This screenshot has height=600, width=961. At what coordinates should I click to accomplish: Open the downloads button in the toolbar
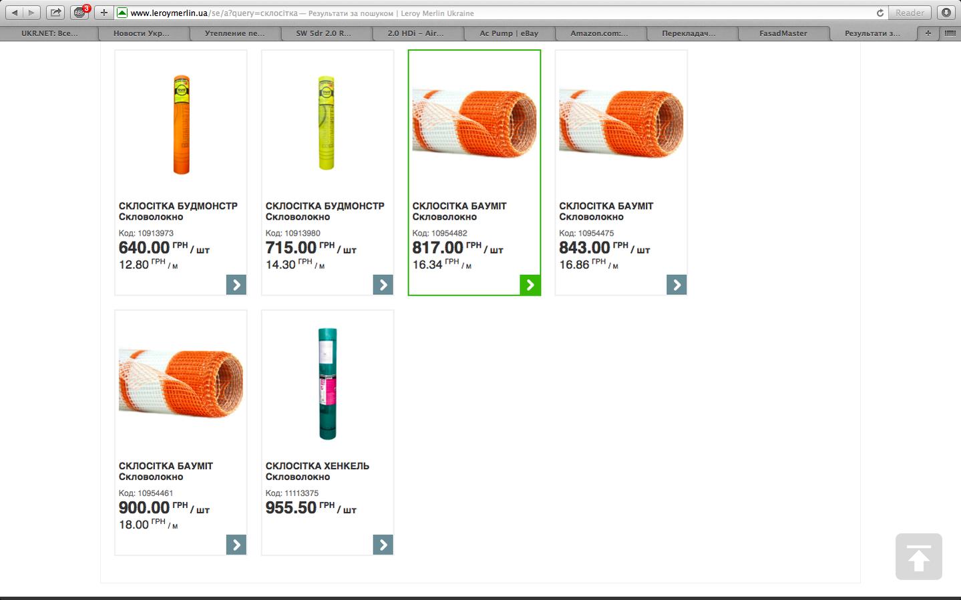[x=946, y=13]
